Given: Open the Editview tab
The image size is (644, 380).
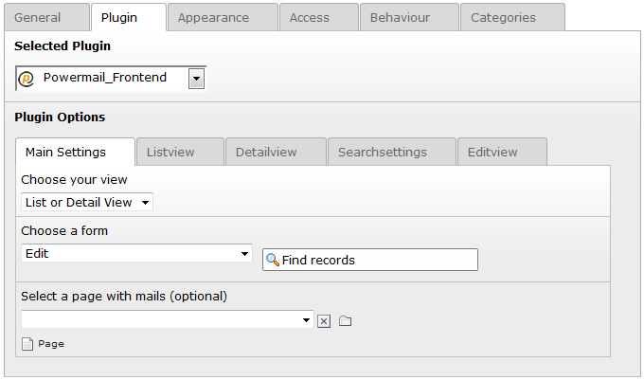Looking at the screenshot, I should [x=492, y=152].
